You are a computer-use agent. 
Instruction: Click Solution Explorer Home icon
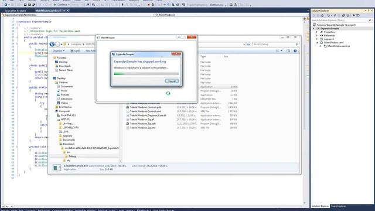[x=322, y=16]
